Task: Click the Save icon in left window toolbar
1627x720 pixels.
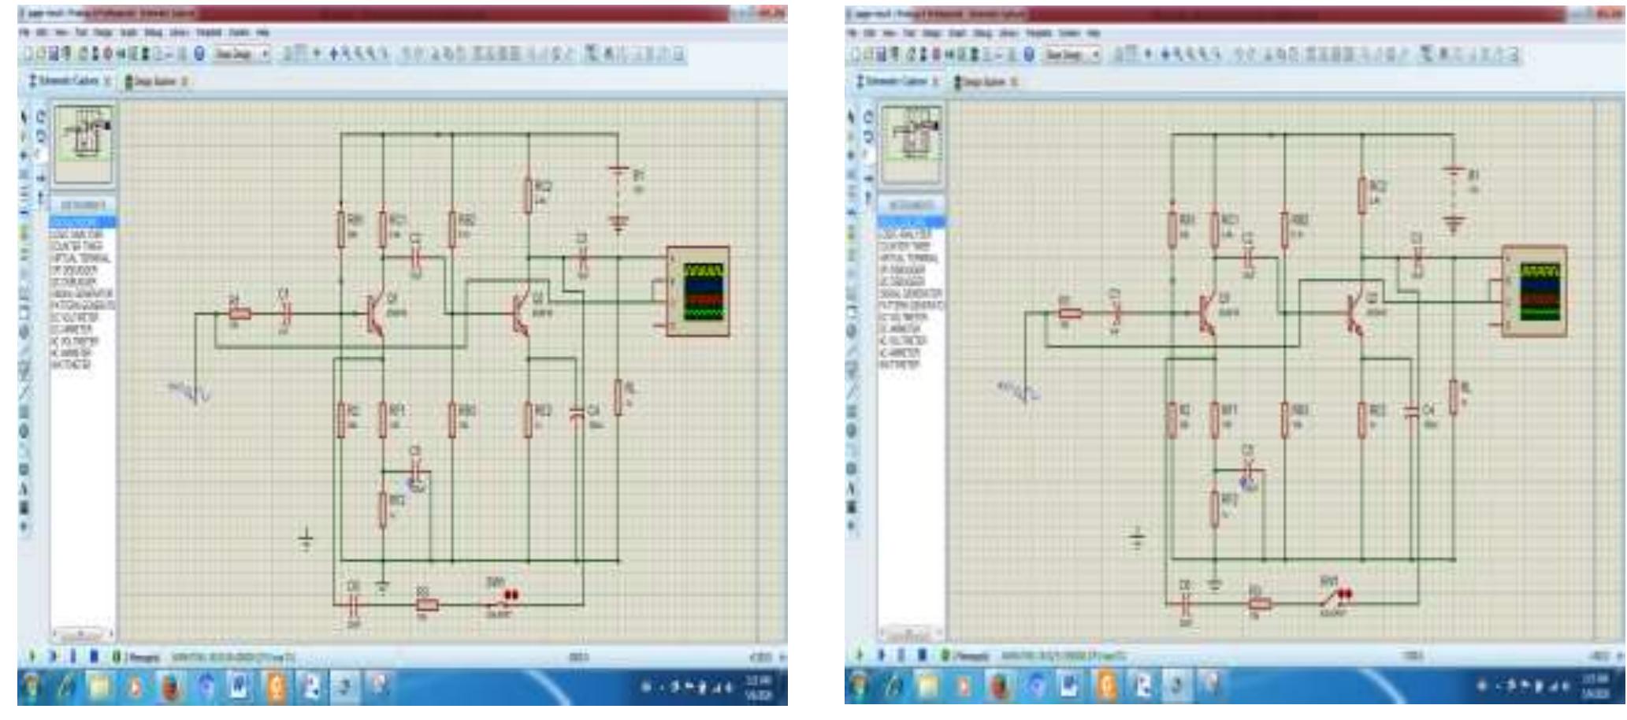Action: (x=54, y=54)
